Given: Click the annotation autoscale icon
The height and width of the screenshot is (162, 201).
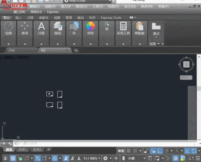Looking at the screenshot, I should pyautogui.click(x=72, y=158).
